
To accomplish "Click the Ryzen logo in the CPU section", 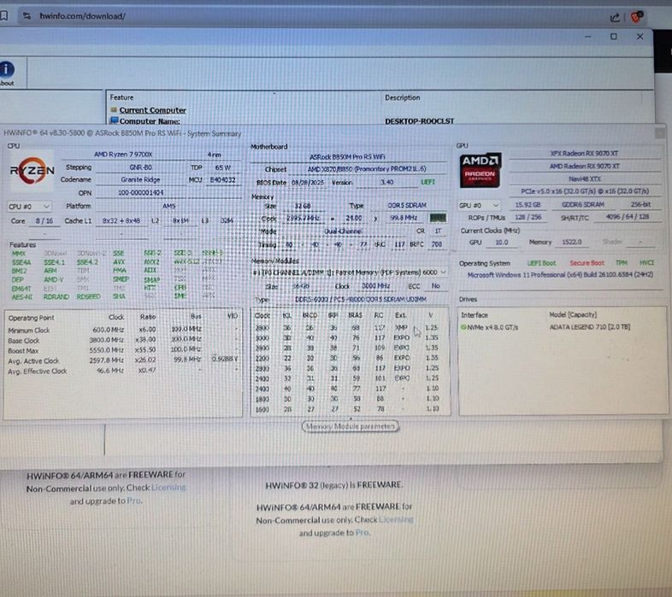I will (32, 172).
